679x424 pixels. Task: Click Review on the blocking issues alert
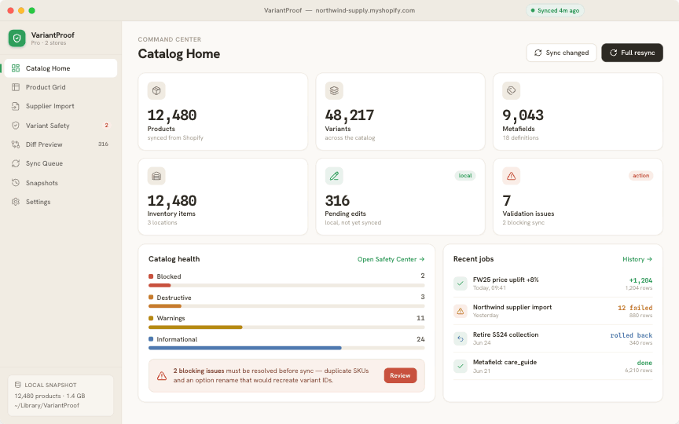tap(400, 375)
